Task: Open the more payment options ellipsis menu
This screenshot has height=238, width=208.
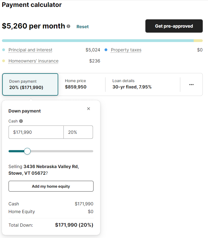Action: (191, 85)
